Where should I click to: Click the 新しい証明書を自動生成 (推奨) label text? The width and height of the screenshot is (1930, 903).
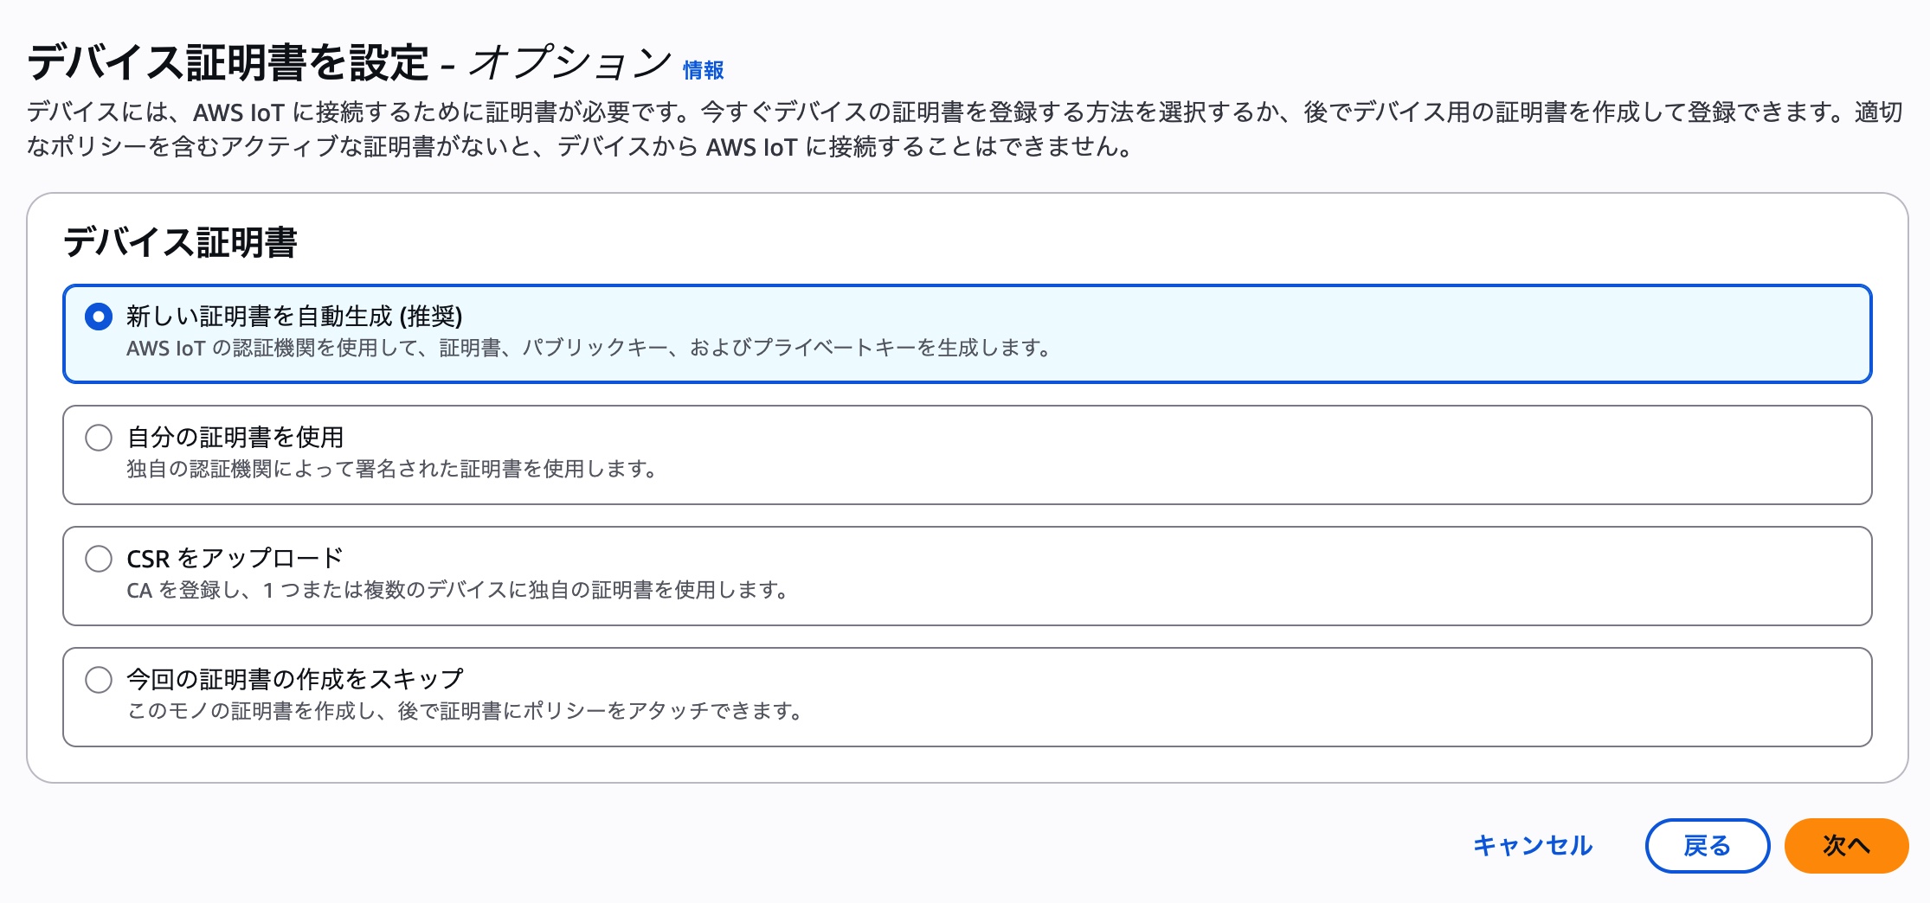pyautogui.click(x=294, y=317)
